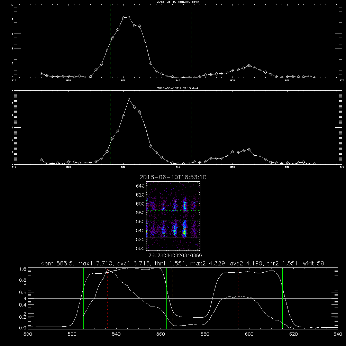Click the bottom plot x-axis label '620'
The image size is (346, 346).
[293, 334]
